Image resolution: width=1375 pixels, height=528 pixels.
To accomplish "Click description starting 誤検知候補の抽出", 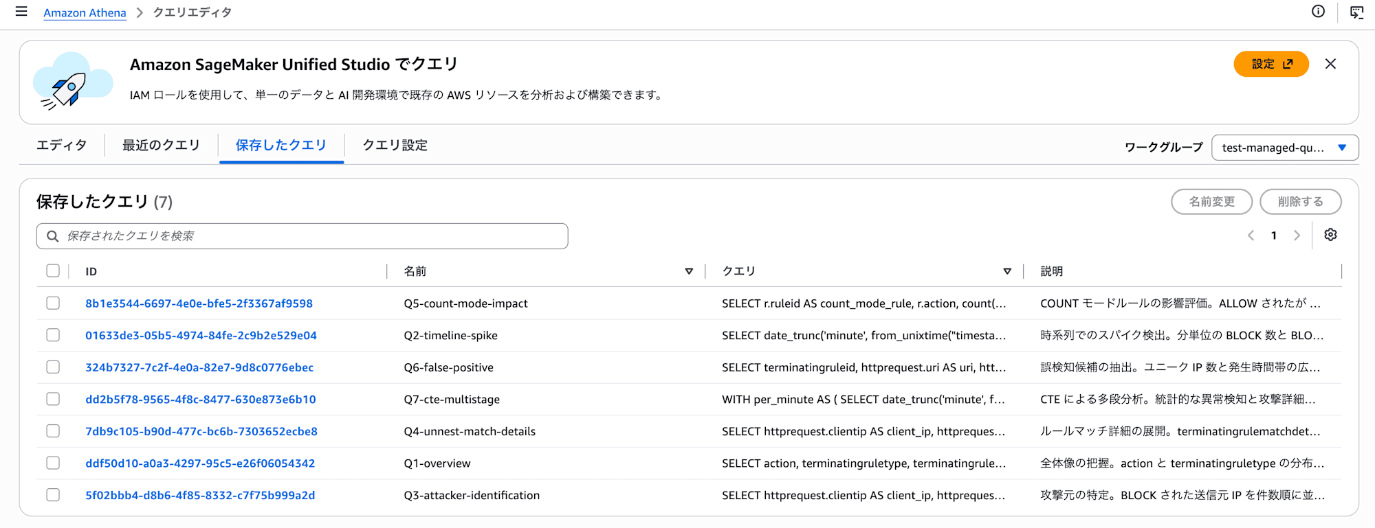I will coord(1180,367).
